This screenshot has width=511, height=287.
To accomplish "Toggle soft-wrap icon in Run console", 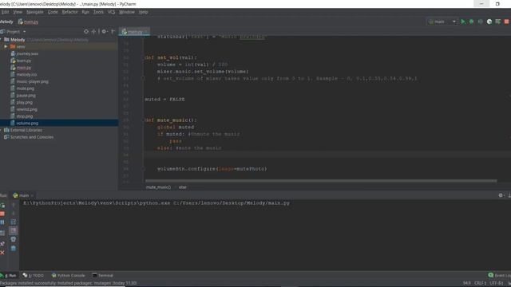I will [x=13, y=222].
